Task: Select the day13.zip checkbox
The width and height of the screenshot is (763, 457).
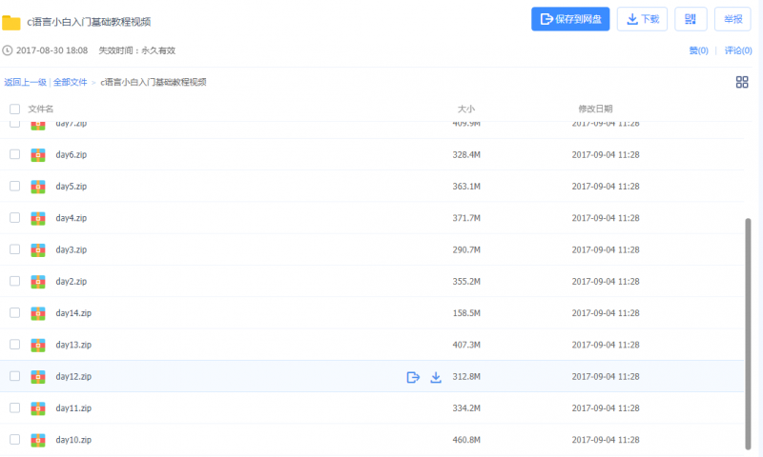Action: coord(14,345)
